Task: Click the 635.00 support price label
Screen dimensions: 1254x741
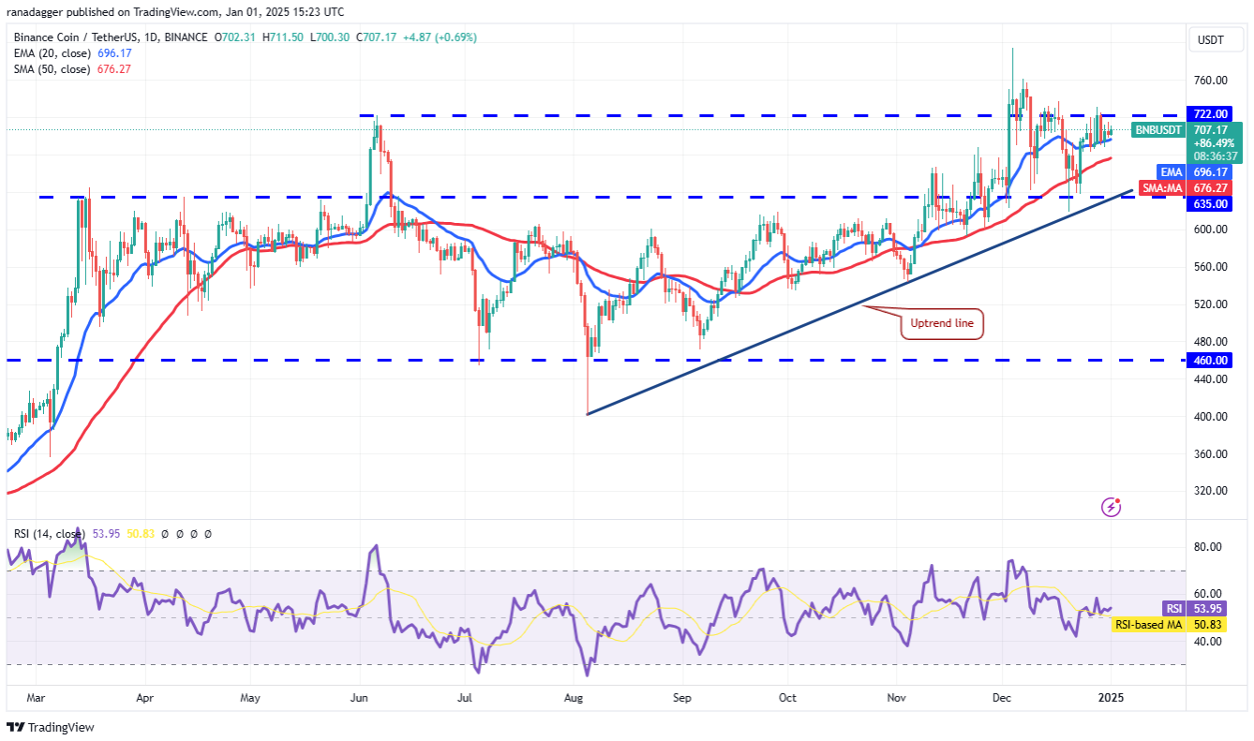Action: click(x=1209, y=203)
